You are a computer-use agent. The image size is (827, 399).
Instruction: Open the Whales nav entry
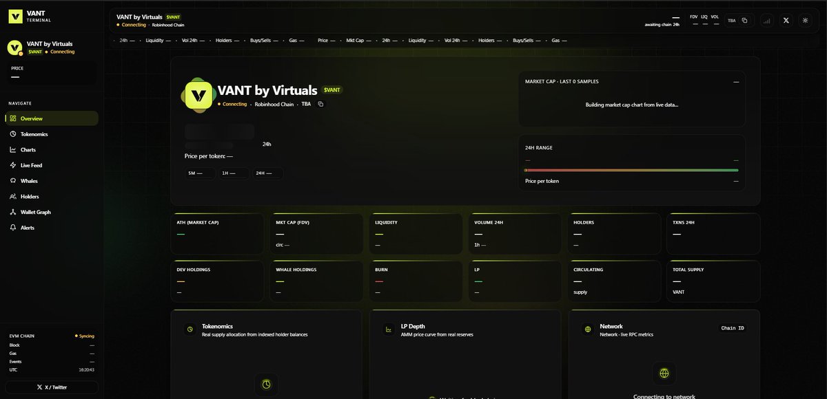pyautogui.click(x=52, y=181)
